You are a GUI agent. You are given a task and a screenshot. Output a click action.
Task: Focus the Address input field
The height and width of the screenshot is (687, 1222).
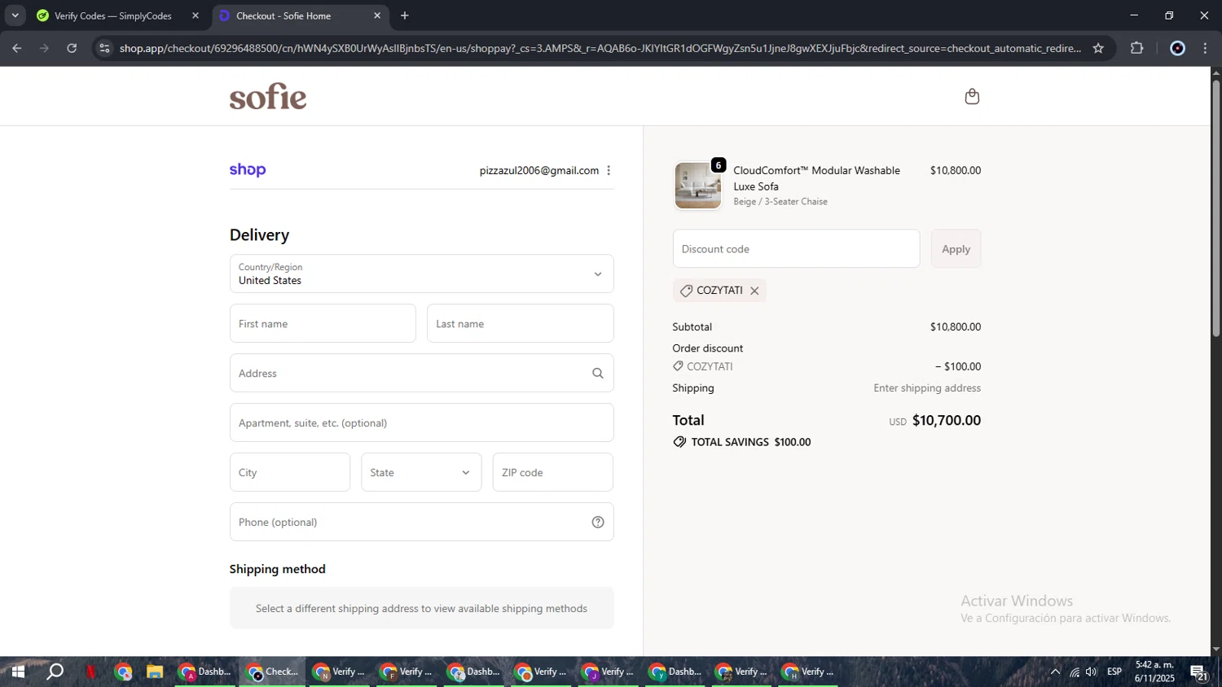click(421, 373)
